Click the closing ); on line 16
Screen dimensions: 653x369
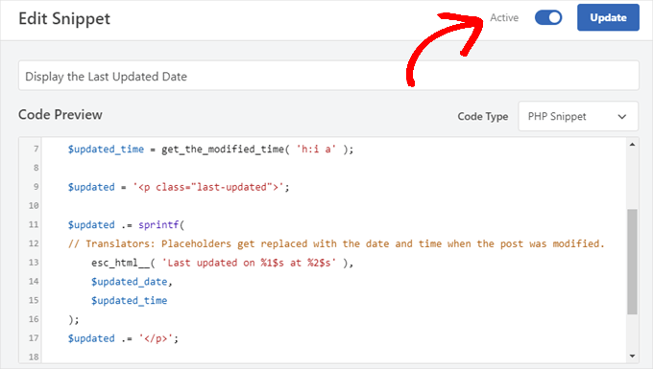pos(73,319)
